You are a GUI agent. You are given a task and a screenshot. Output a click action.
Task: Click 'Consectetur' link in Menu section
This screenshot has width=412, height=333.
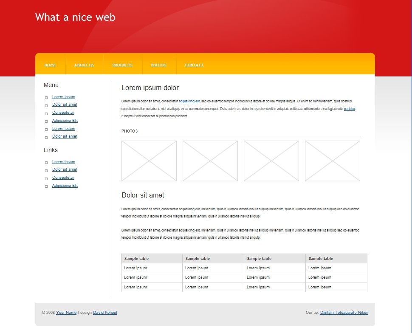pos(63,113)
